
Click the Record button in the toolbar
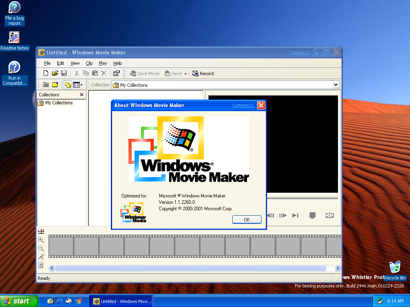coord(203,74)
